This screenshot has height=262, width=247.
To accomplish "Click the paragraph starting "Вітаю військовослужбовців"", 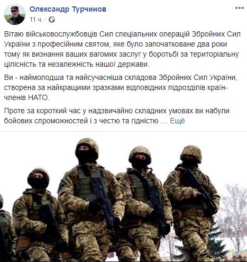I will (x=122, y=49).
